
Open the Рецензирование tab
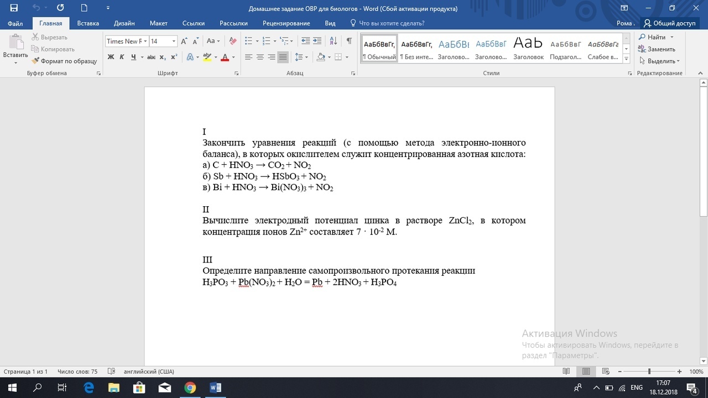coord(286,23)
